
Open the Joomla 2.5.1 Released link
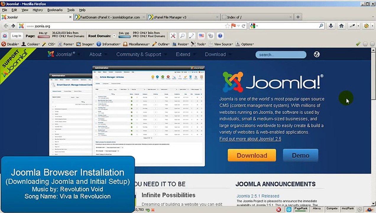click(x=258, y=196)
